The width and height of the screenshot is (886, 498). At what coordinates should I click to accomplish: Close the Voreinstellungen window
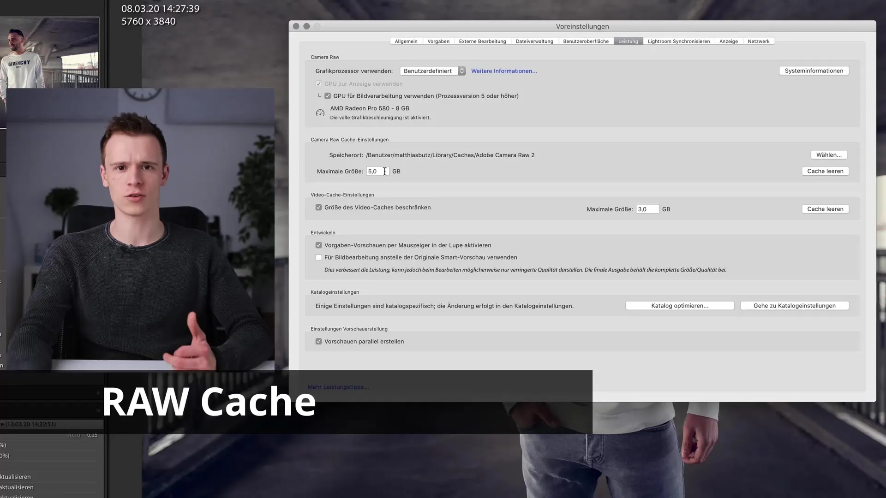[296, 26]
